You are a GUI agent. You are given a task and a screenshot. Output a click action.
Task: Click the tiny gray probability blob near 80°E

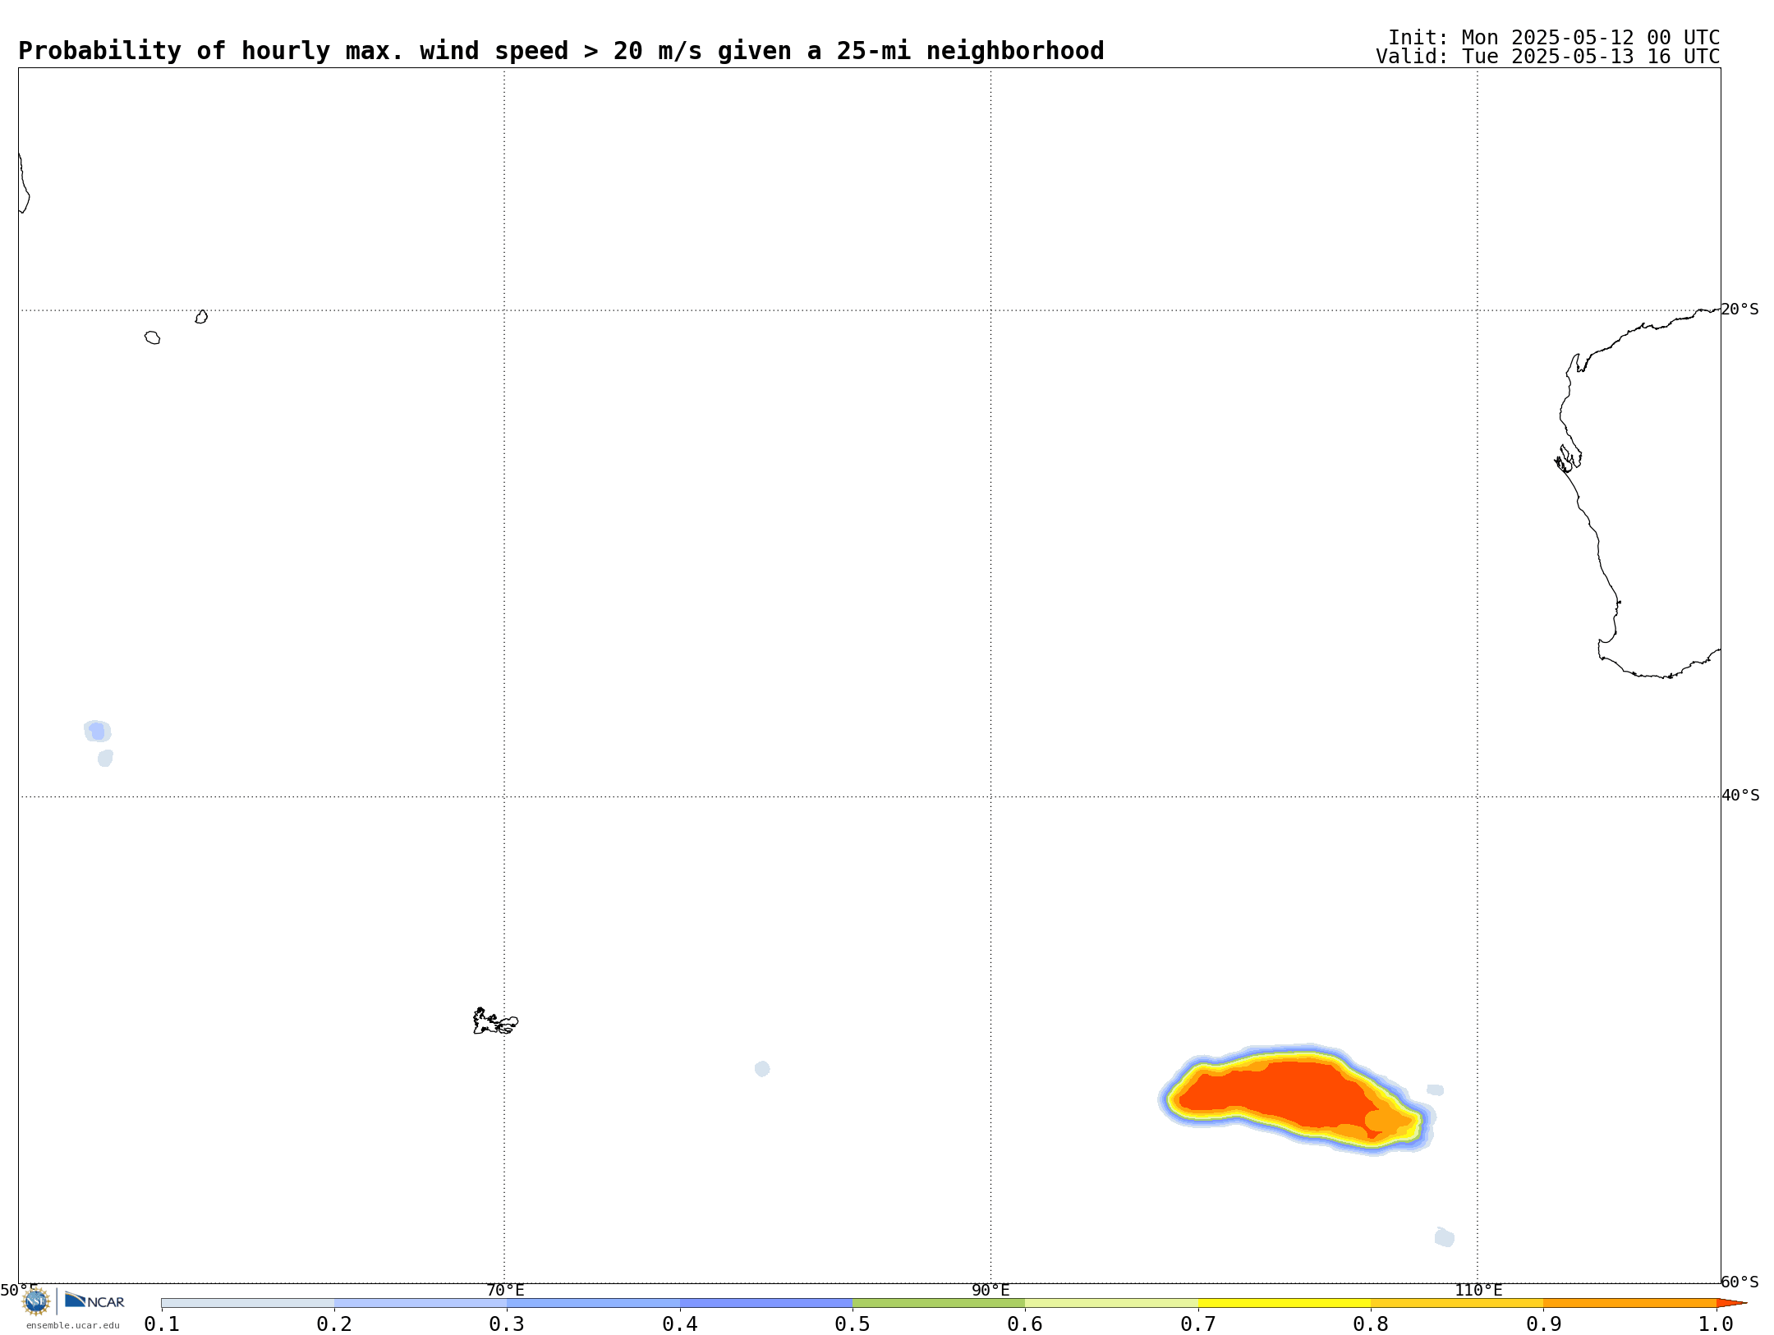[x=762, y=1068]
